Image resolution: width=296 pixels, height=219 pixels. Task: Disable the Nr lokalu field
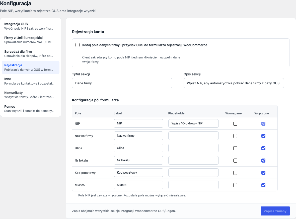263,161
